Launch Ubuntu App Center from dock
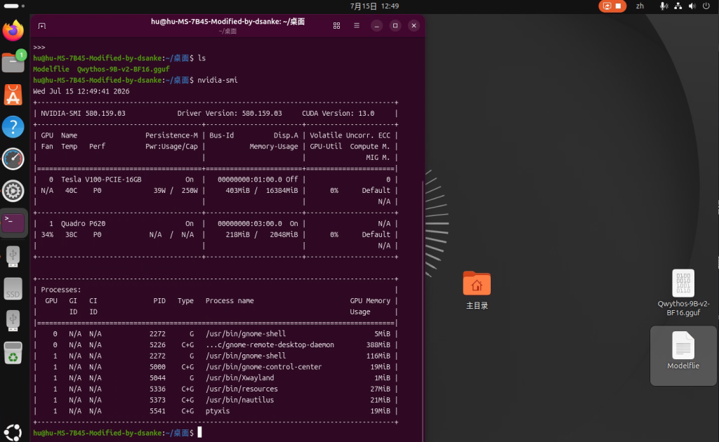This screenshot has width=719, height=442. pos(13,95)
